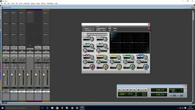This screenshot has height=110, width=195.
Task: Open the factory default preset list
Action: [x=101, y=28]
